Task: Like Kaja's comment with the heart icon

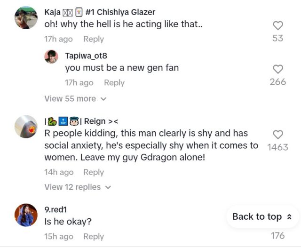Action: click(278, 26)
